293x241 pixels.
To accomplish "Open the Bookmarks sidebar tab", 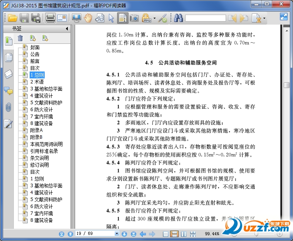I will pyautogui.click(x=8, y=41).
